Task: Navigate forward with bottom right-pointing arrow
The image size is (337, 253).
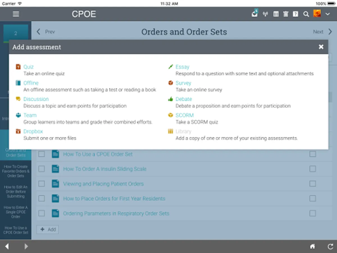Action: tap(26, 247)
